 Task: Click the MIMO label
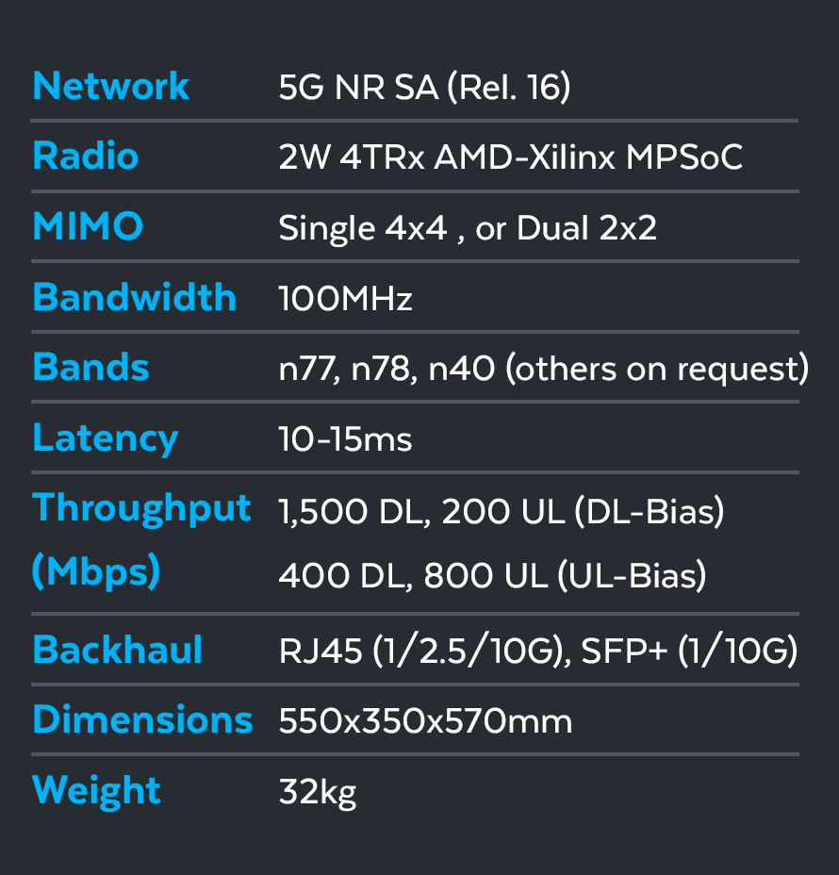88,226
